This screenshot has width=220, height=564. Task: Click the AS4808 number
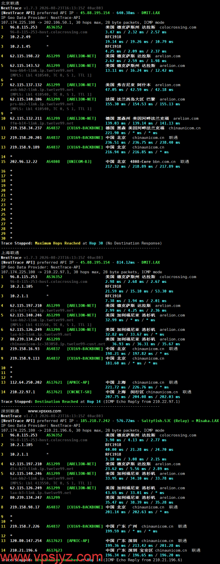pos(53,162)
